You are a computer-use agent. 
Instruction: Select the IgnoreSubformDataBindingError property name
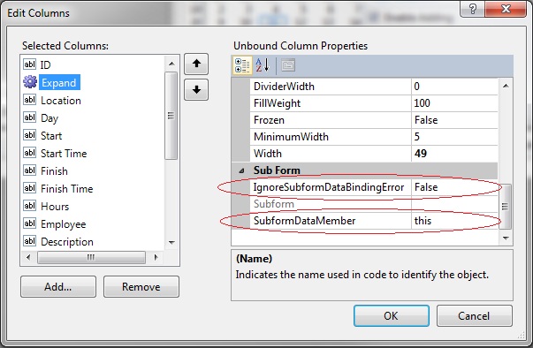coord(329,187)
